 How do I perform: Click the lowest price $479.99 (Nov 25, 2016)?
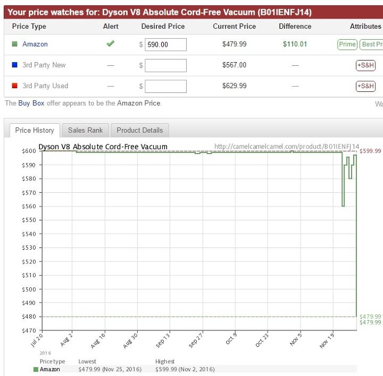[x=110, y=369]
